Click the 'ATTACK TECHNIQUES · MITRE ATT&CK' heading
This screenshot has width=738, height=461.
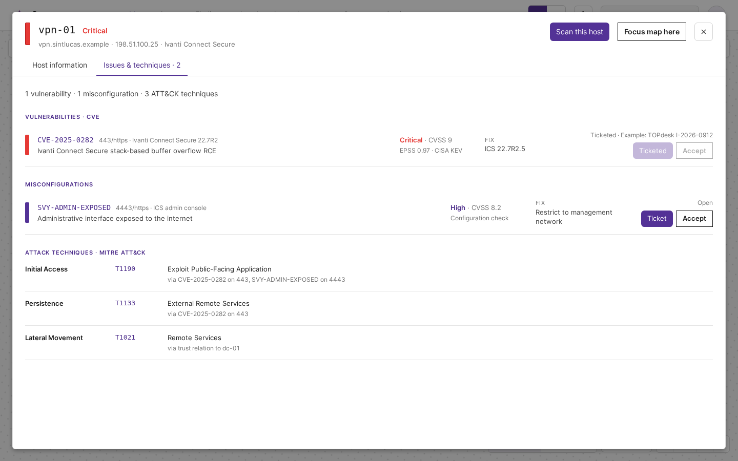[85, 253]
